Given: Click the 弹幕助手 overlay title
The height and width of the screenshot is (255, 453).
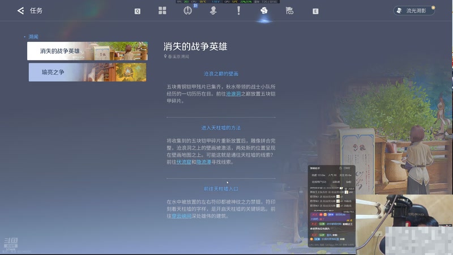Looking at the screenshot, I should click(315, 168).
